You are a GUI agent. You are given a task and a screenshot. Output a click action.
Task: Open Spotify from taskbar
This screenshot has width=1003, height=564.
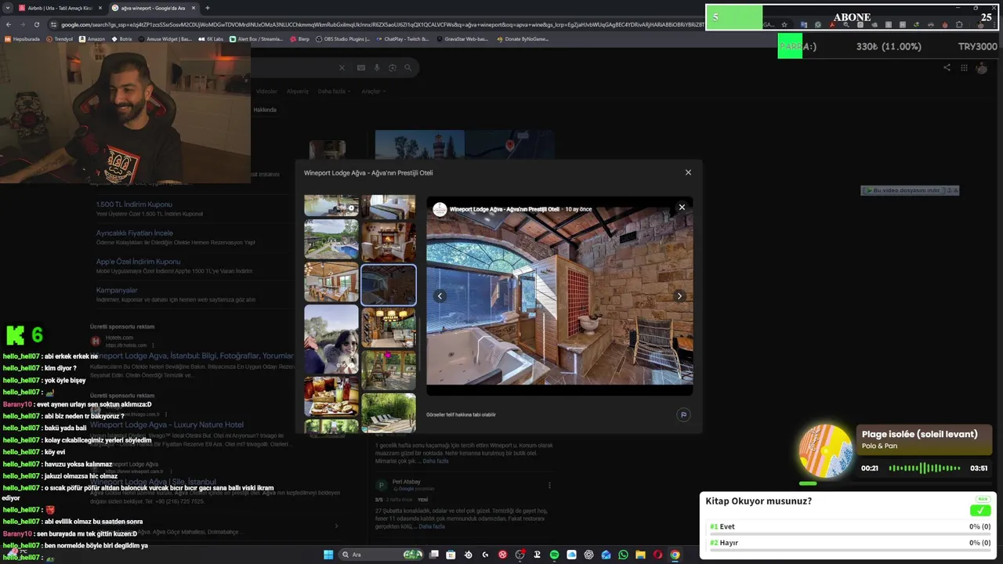[x=555, y=555]
